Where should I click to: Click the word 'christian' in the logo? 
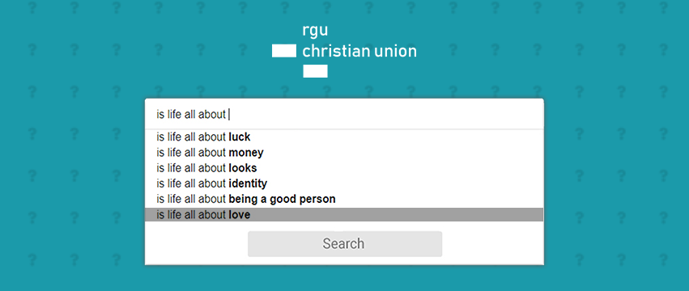point(336,51)
